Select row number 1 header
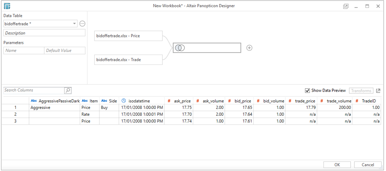 [x=15, y=107]
